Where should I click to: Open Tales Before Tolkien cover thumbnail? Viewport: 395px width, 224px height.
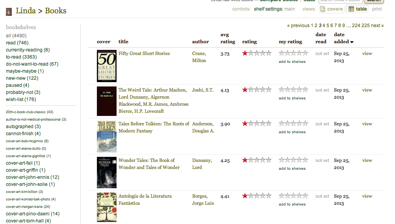pyautogui.click(x=107, y=136)
